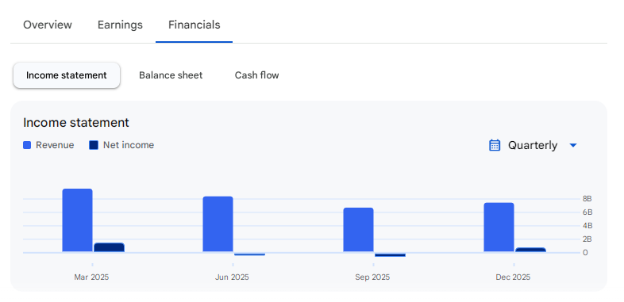Select the Financials tab
This screenshot has width=624, height=302.
click(194, 25)
